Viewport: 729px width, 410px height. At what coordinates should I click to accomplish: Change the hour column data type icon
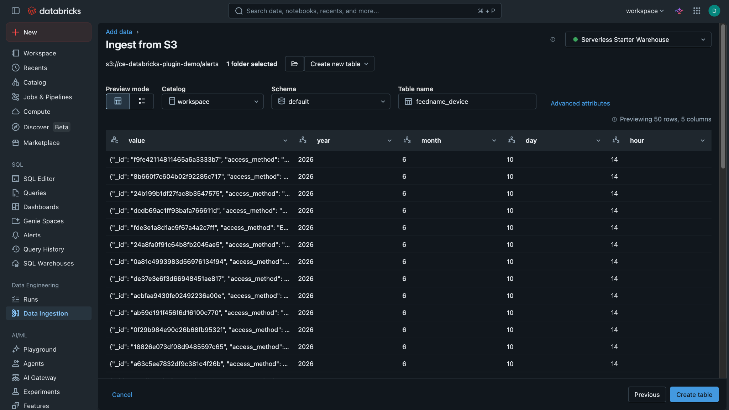coord(616,140)
